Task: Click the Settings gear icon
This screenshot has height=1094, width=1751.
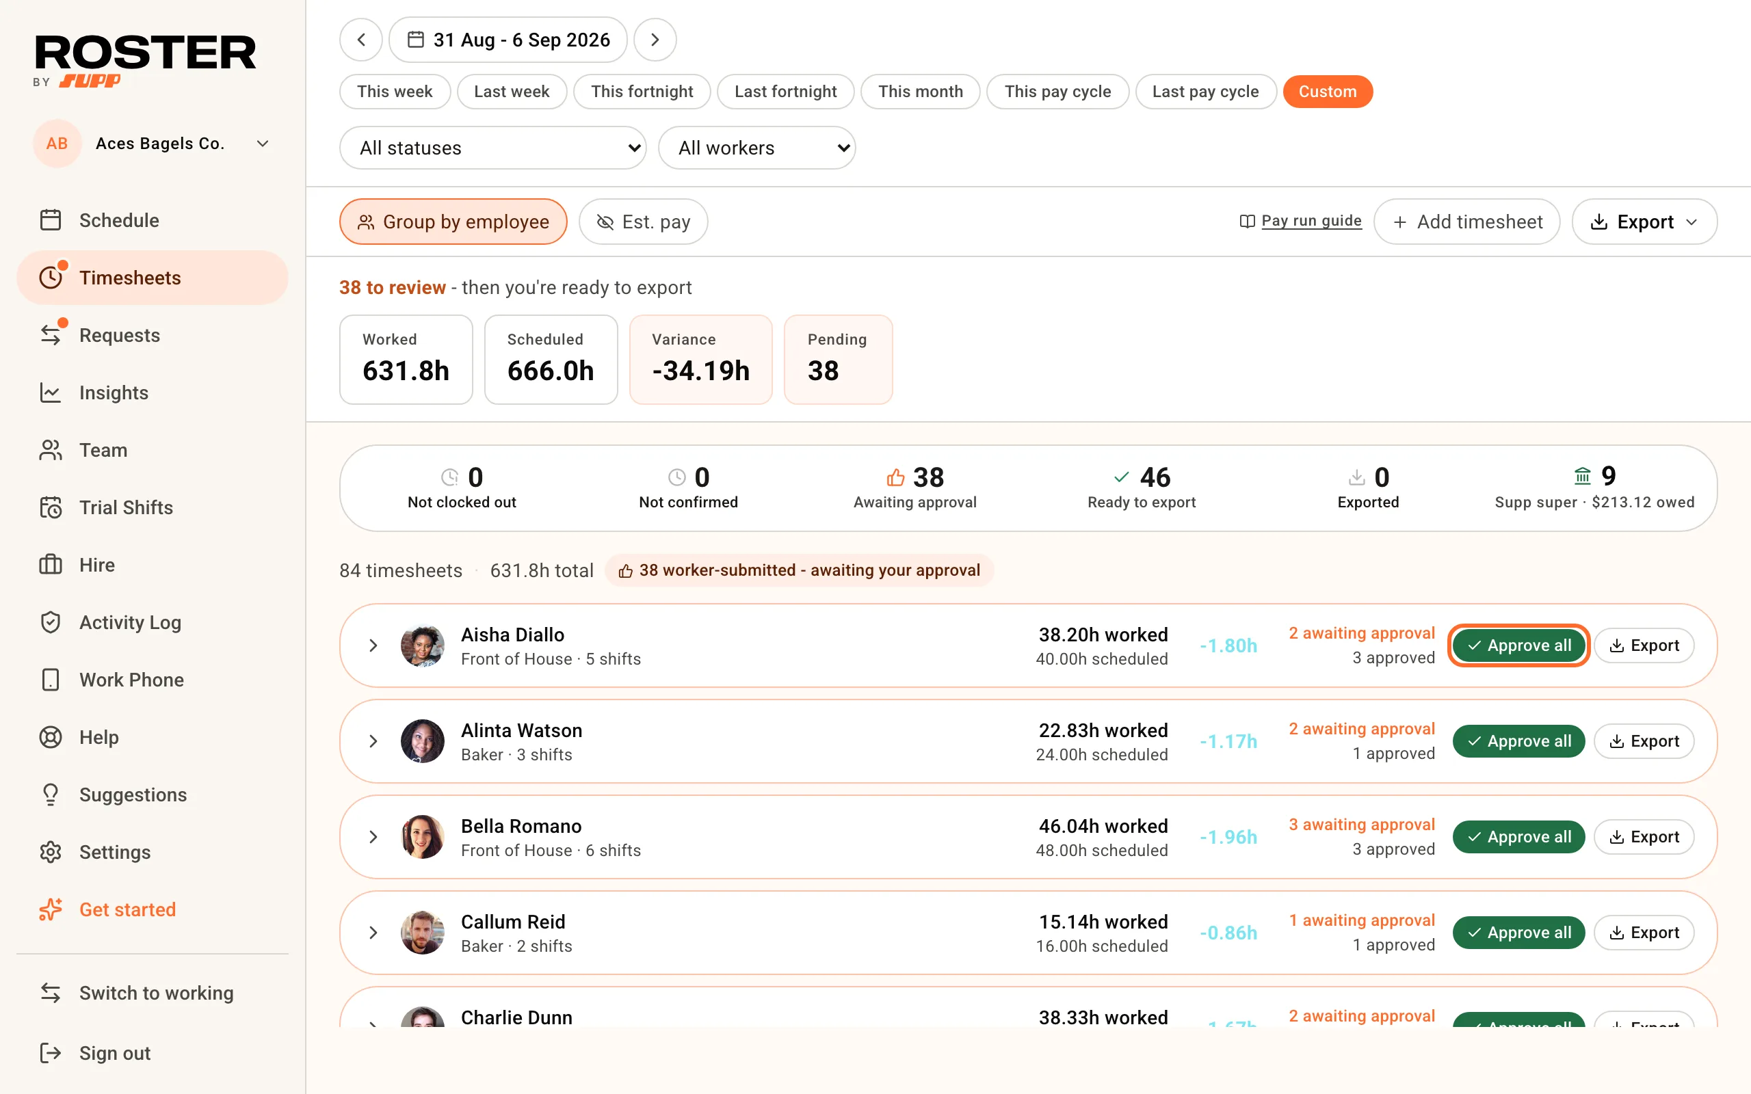Action: click(x=51, y=852)
